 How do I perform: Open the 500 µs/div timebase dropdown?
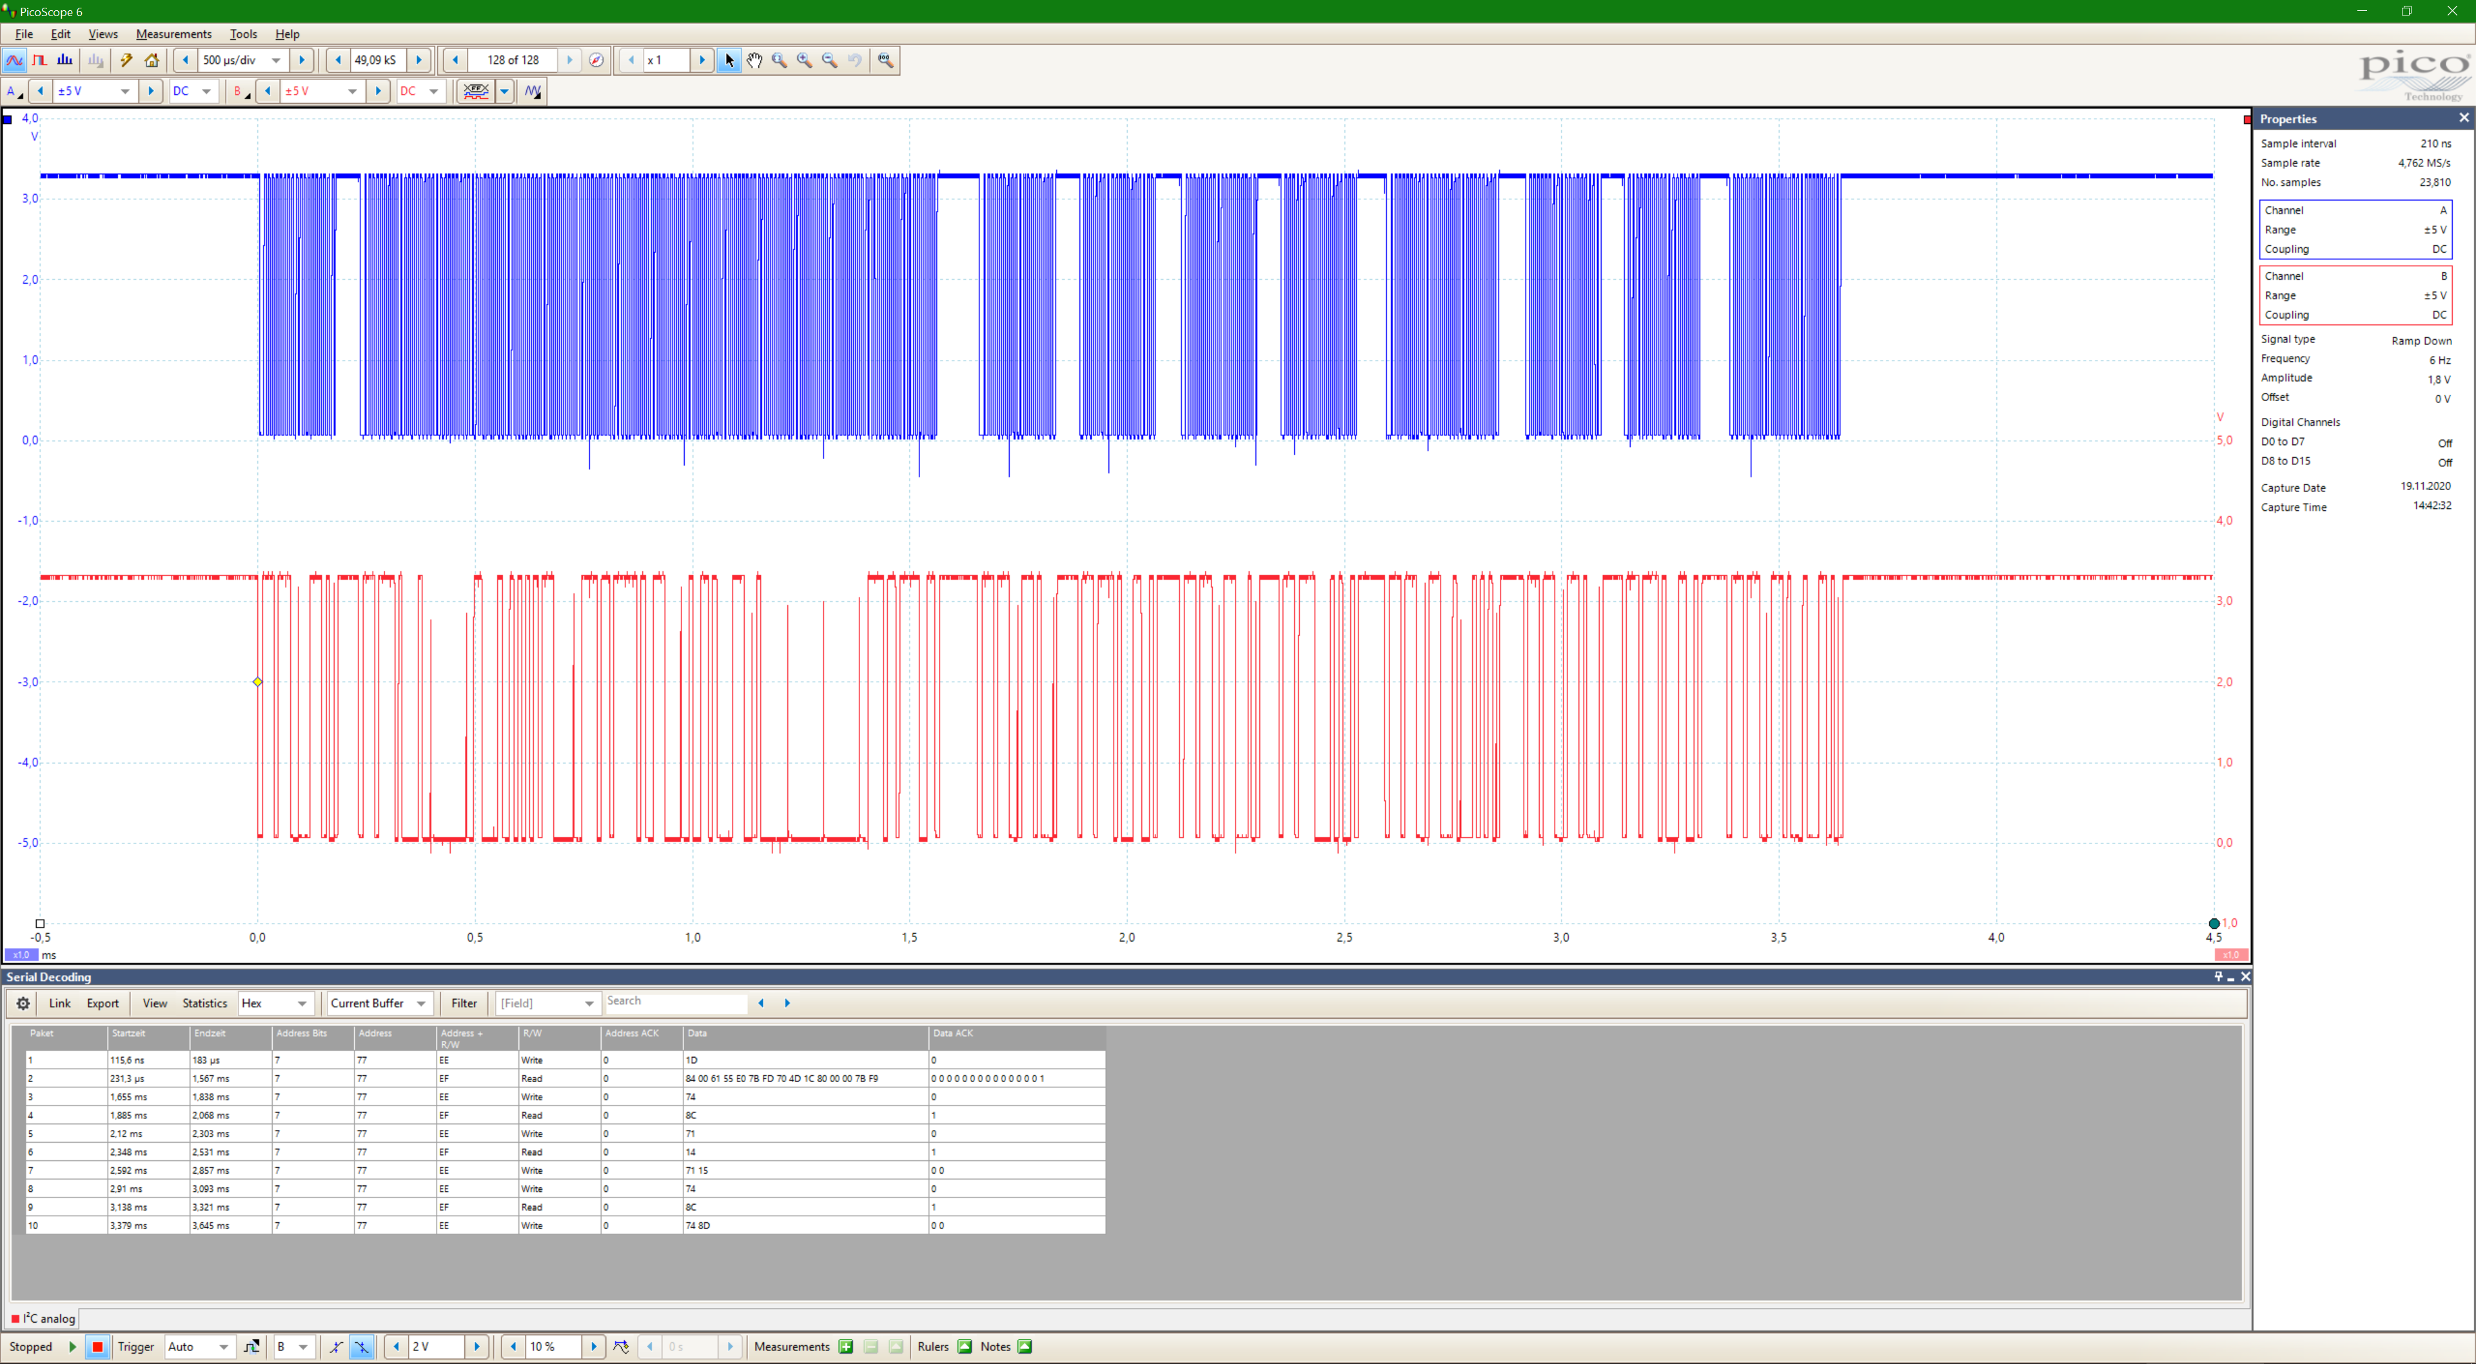tap(276, 59)
